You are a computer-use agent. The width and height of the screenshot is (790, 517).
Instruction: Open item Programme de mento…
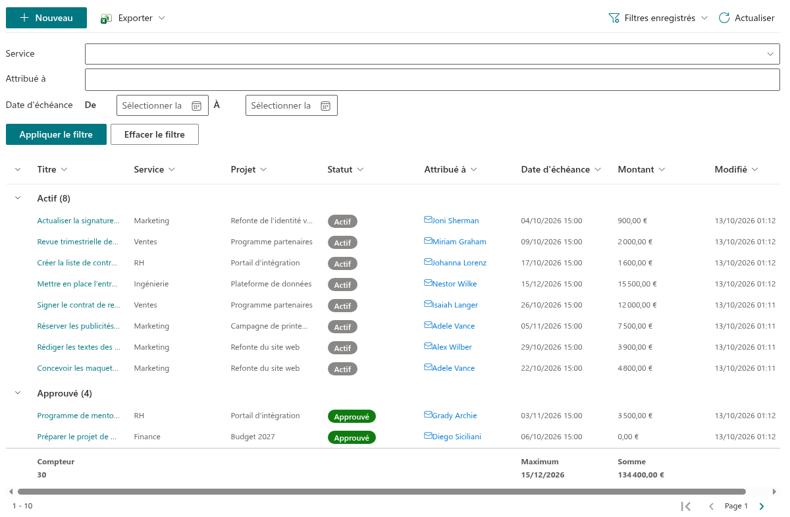[78, 416]
